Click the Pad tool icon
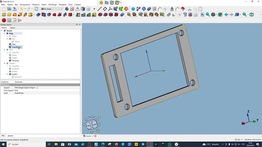This screenshot has height=147, width=262. click(x=4, y=15)
